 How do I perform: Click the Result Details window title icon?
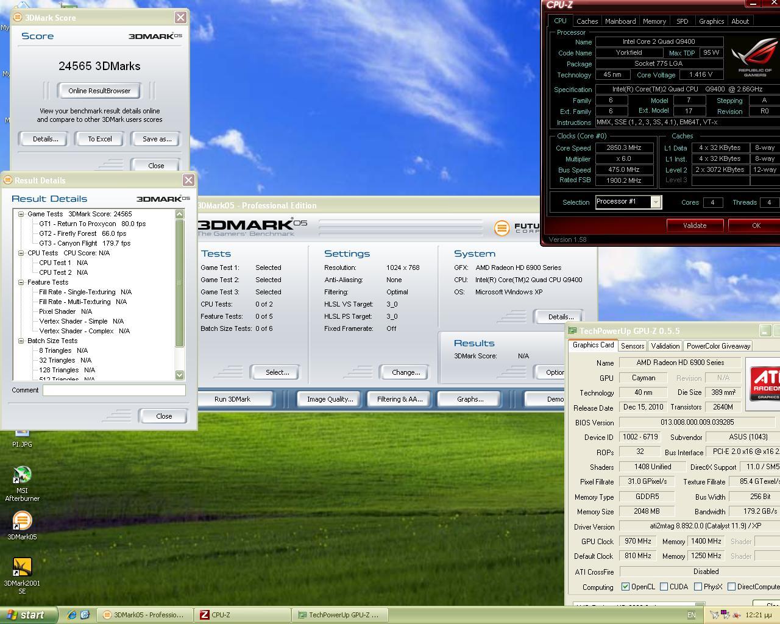click(7, 180)
